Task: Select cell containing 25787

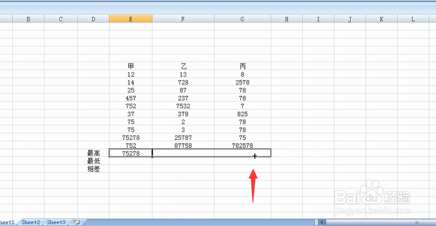Action: (183, 138)
